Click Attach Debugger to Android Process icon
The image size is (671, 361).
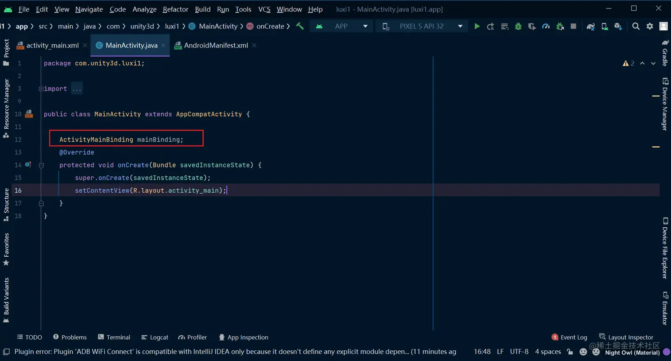tap(560, 27)
